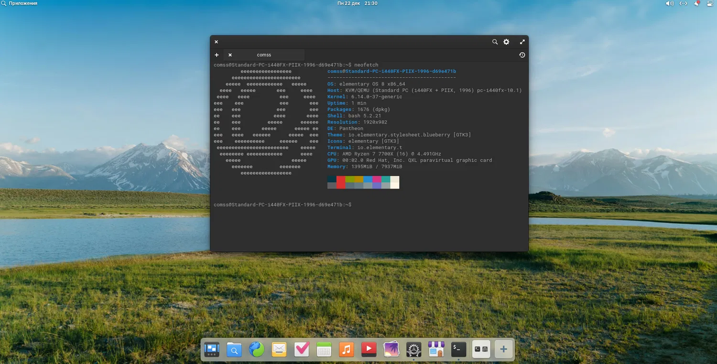Open the terminal search (magnifier) tool
This screenshot has width=717, height=364.
(495, 42)
